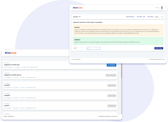Image resolution: width=168 pixels, height=122 pixels.
Task: Click the 'Answer' heading in the orange box
Action: (x=77, y=27)
